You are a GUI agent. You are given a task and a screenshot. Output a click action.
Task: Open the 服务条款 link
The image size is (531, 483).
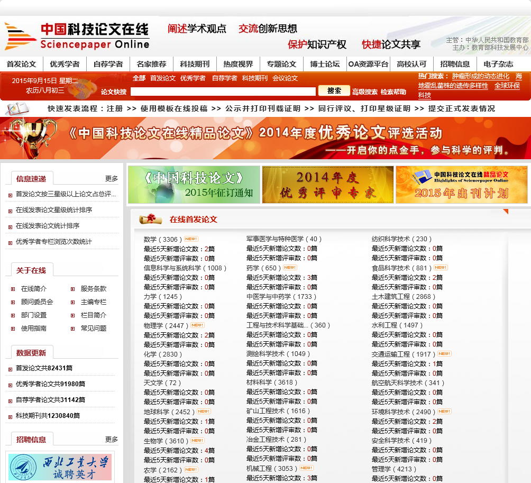(x=94, y=288)
